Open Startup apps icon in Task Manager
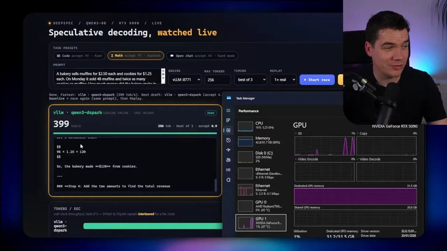Screen dimensions: 447x251 [228, 150]
